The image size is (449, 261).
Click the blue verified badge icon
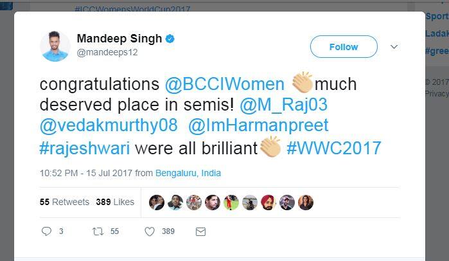coord(170,39)
